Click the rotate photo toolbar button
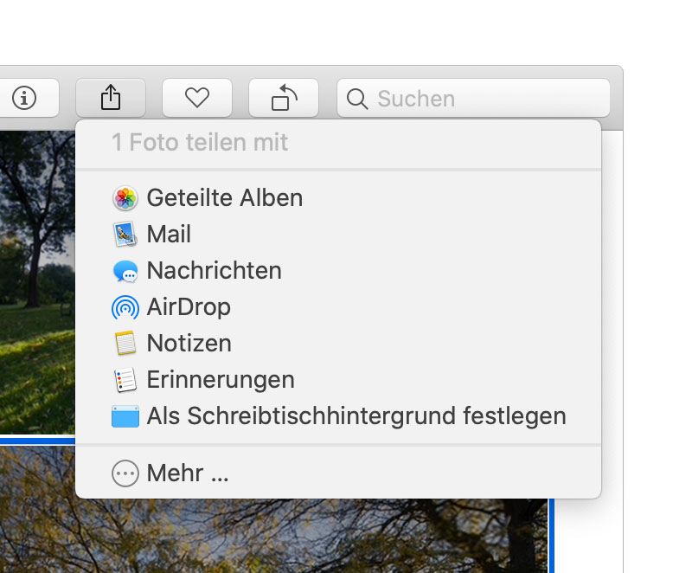The height and width of the screenshot is (573, 692). [x=284, y=98]
